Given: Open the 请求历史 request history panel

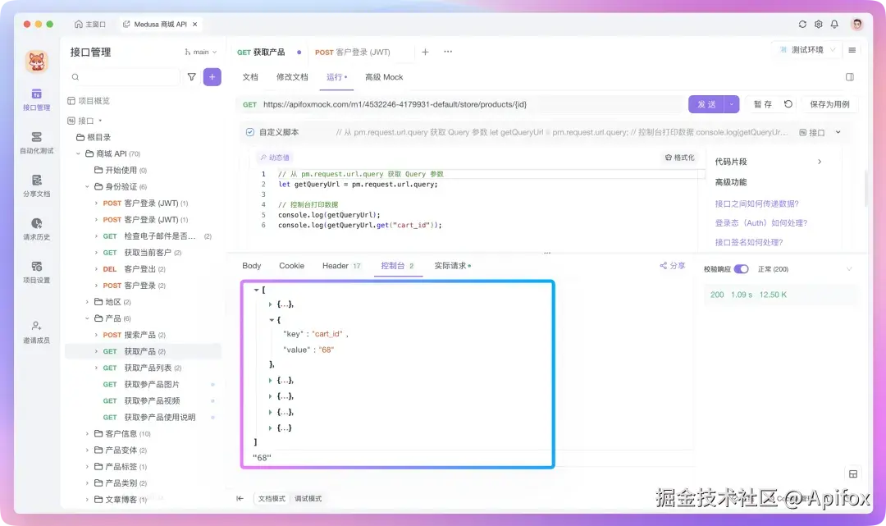Looking at the screenshot, I should (36, 231).
